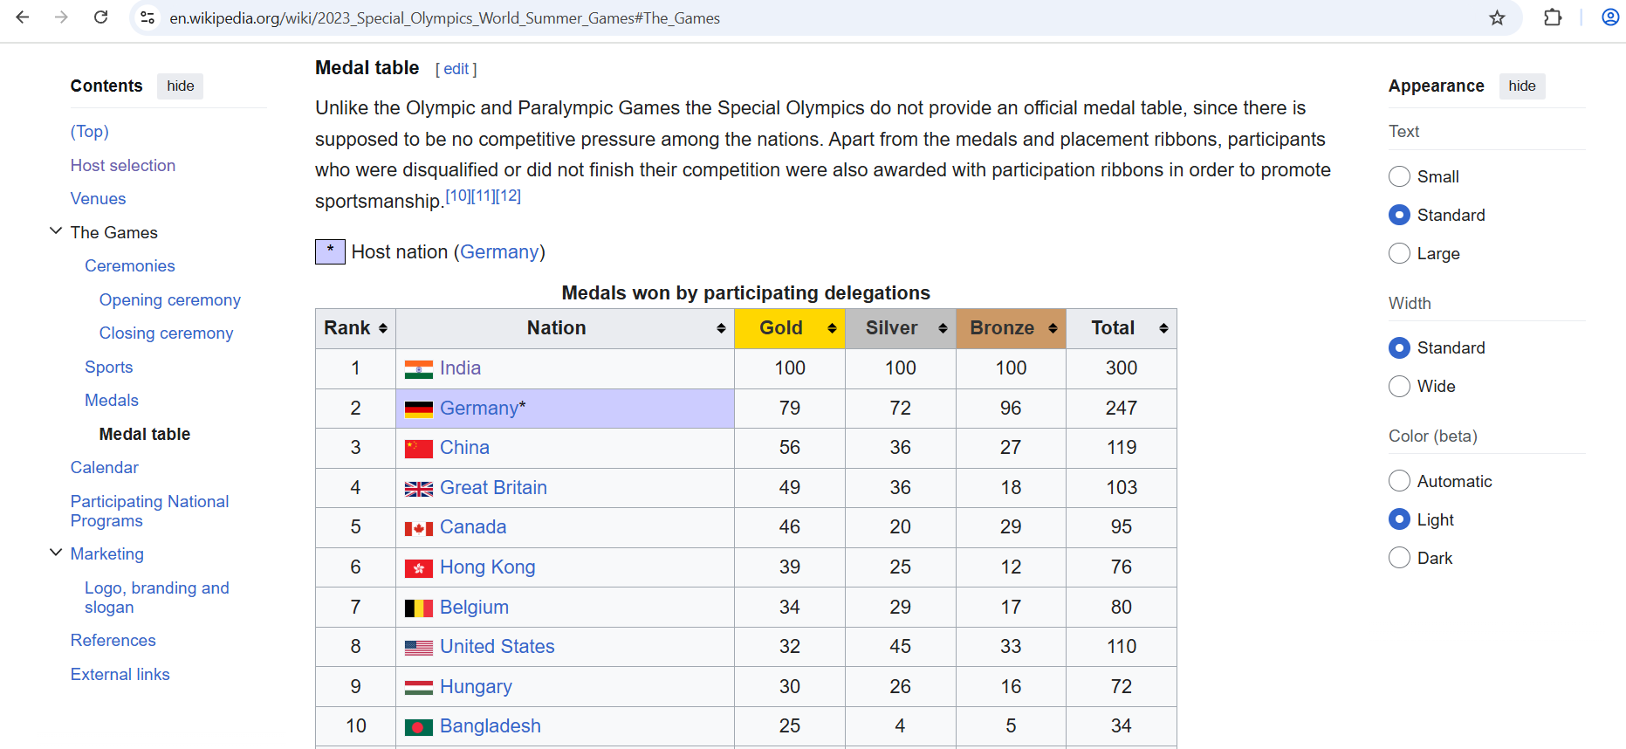Open citation reference [11]

pos(484,196)
